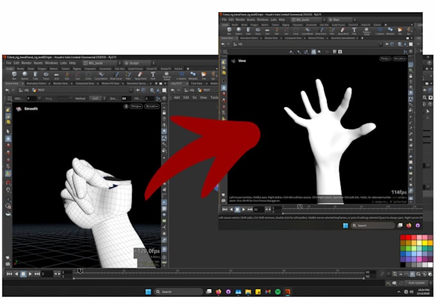Viewport: 436px width, 305px height.
Task: Open Windows menu in left Houdini window
Action: (x=51, y=63)
